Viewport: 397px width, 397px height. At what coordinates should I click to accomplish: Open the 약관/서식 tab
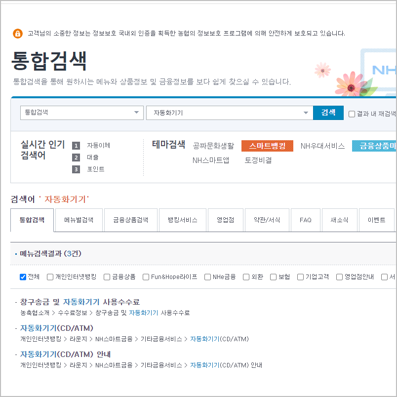(x=267, y=220)
